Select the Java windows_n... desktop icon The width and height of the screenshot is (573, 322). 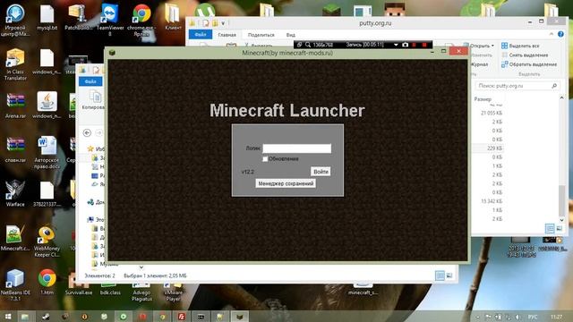(x=47, y=106)
